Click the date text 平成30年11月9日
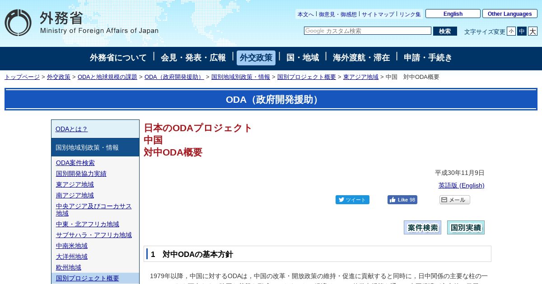This screenshot has width=542, height=284. (460, 173)
